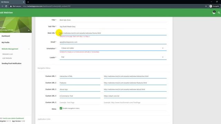Open Website's List submenu item
This screenshot has height=124, width=221.
click(x=8, y=54)
